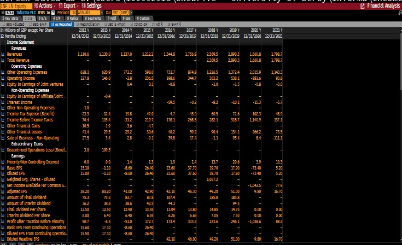Open chart icon for Revenues row
Screen dimensions: 402x245
[x=3, y=54]
